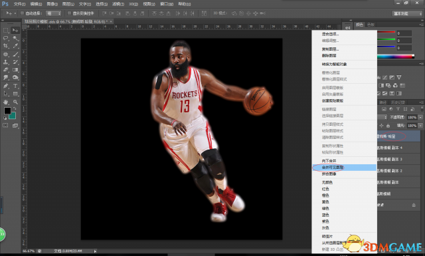Click the foreground color swatch
This screenshot has height=256, width=425.
[x=7, y=110]
